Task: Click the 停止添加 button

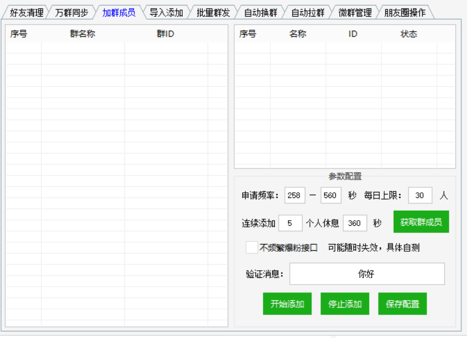Action: tap(345, 304)
